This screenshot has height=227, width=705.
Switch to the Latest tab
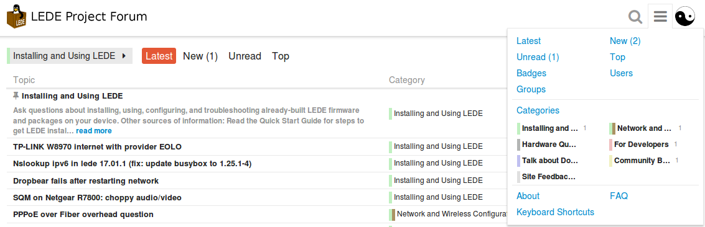coord(159,56)
